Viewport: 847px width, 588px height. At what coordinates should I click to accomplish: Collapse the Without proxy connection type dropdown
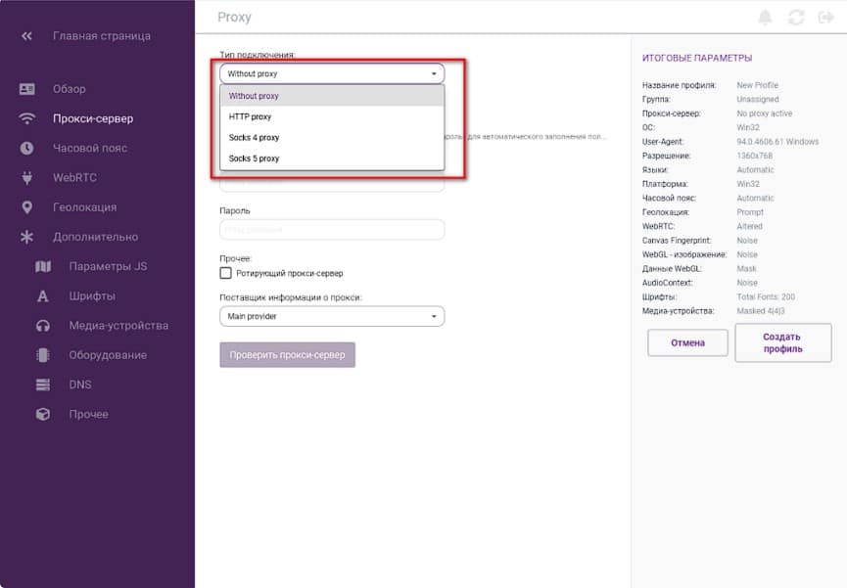pyautogui.click(x=331, y=73)
